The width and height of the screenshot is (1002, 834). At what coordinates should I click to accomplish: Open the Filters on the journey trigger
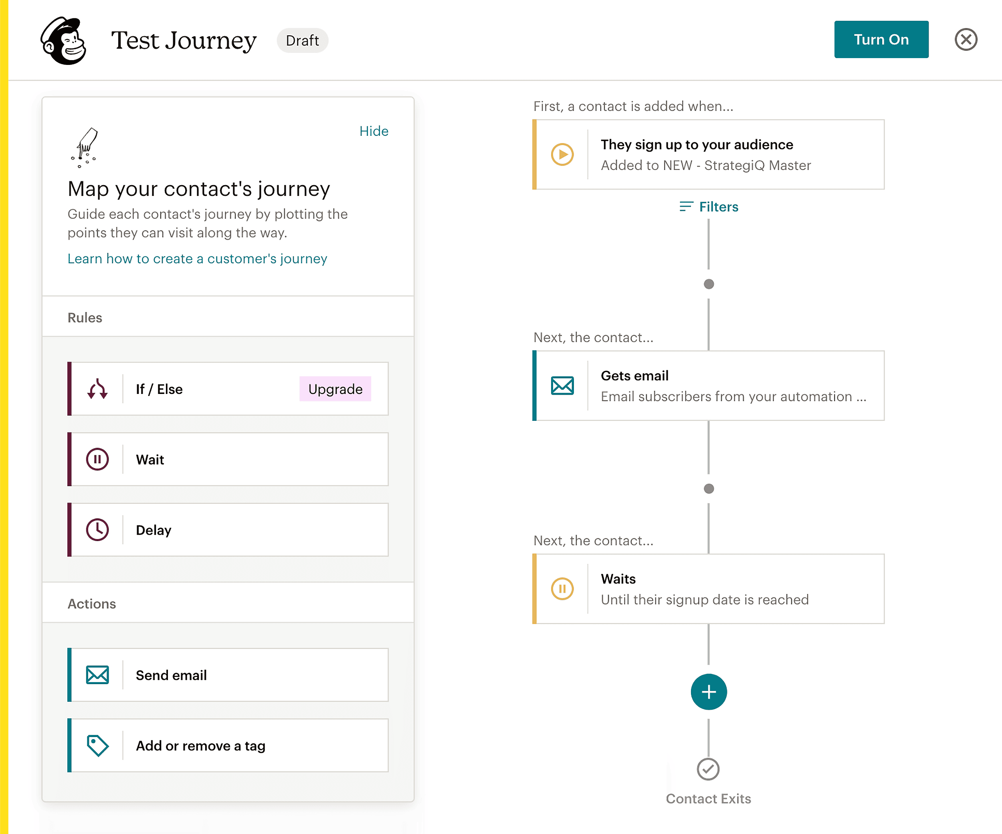coord(709,206)
